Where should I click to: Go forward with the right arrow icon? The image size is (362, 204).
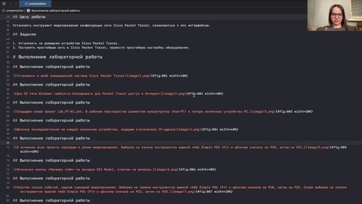coord(16,3)
